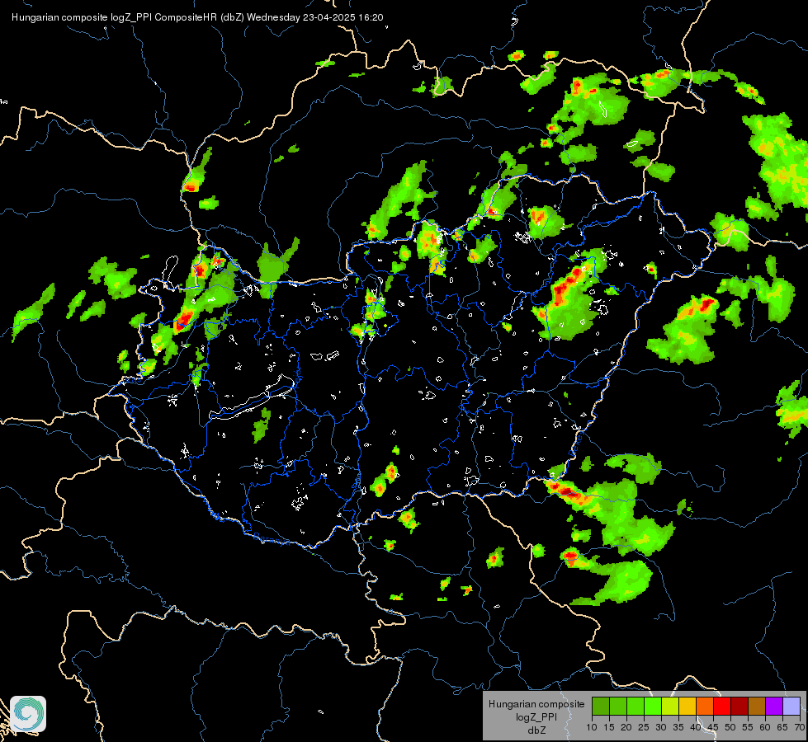Image resolution: width=808 pixels, height=742 pixels.
Task: Click the legend tick value 15
Action: tap(609, 728)
